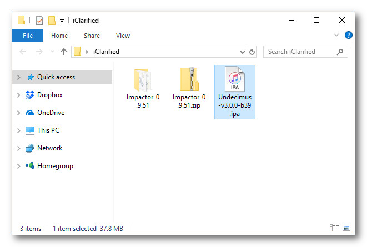Select Network in navigation pane
This screenshot has height=247, width=367.
click(x=49, y=148)
